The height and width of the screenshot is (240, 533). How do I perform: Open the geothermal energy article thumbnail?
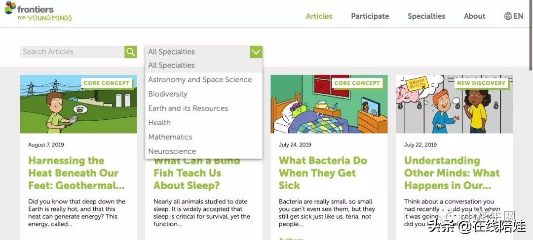(x=78, y=104)
